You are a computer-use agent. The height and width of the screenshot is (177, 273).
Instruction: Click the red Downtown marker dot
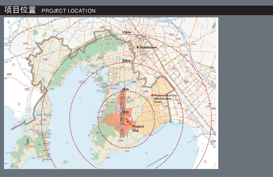[x=138, y=47]
